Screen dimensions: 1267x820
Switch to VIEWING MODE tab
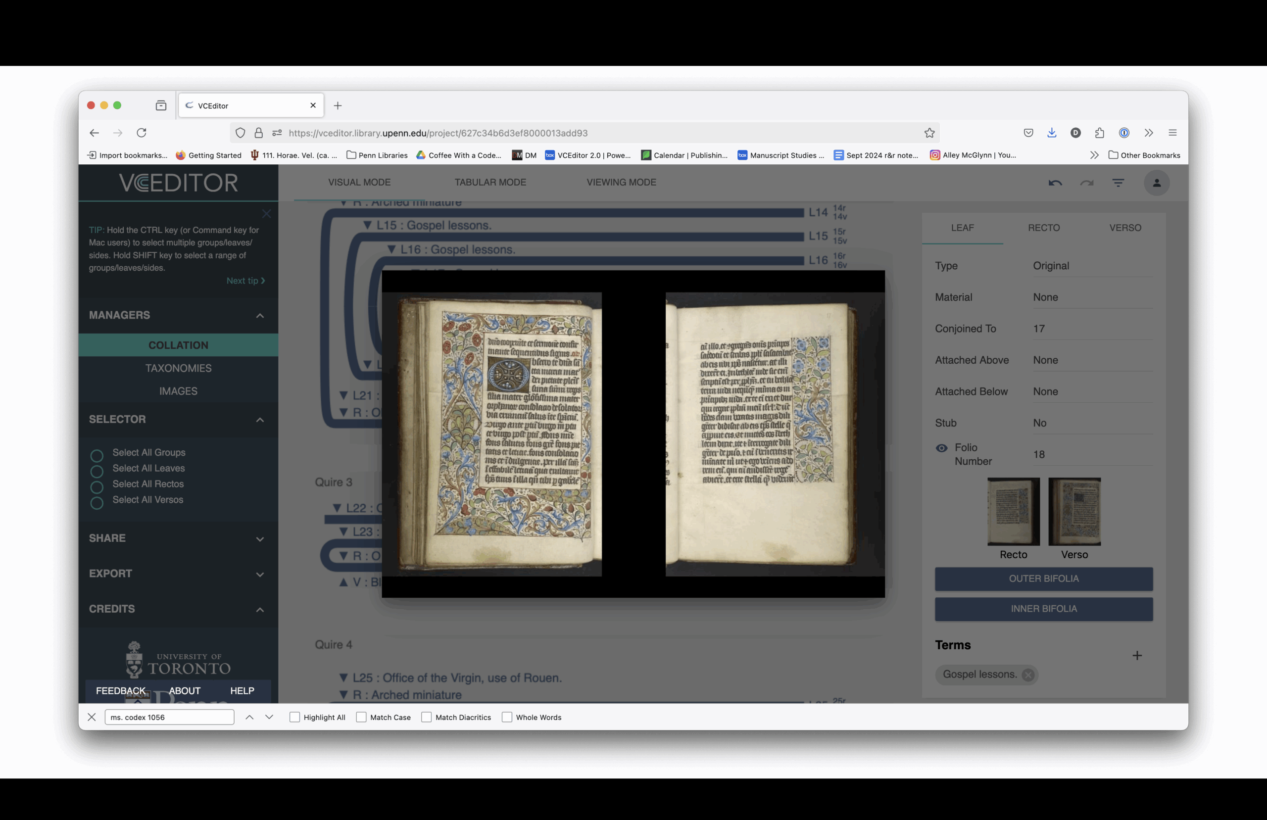[x=621, y=182]
